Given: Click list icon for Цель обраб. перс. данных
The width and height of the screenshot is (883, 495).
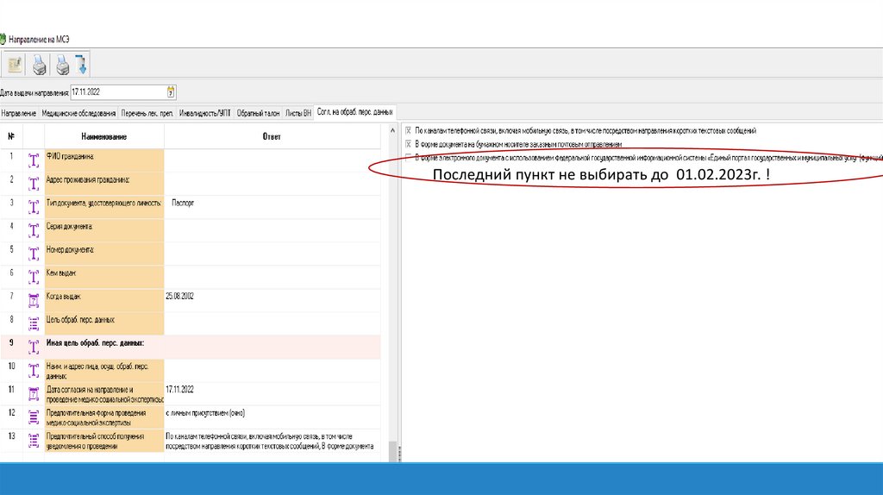Looking at the screenshot, I should click(34, 323).
